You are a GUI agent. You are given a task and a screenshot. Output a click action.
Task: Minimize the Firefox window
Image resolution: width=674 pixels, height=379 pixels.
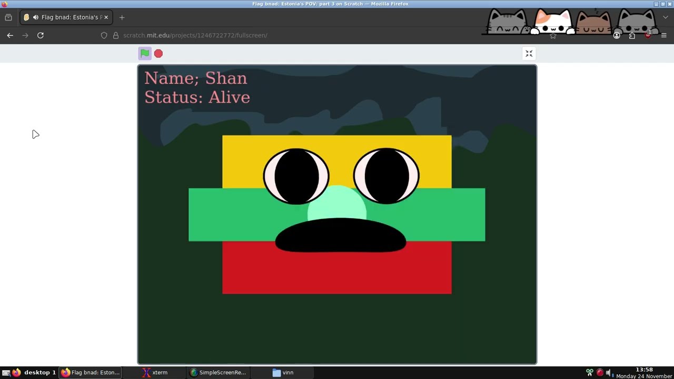click(x=656, y=4)
